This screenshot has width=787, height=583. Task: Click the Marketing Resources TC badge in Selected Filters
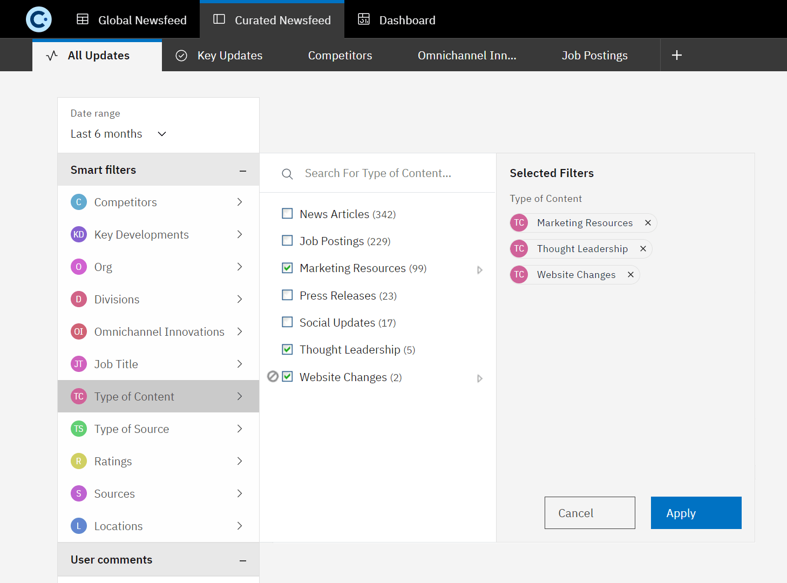point(519,223)
